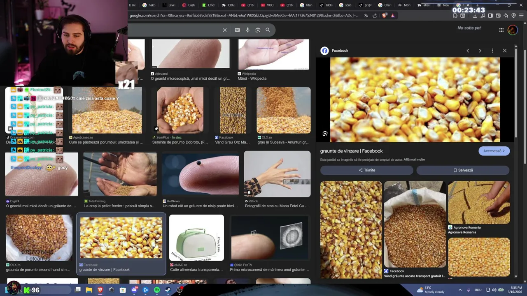The height and width of the screenshot is (296, 527).
Task: Open iStock hand stock photo result
Action: pos(277,174)
